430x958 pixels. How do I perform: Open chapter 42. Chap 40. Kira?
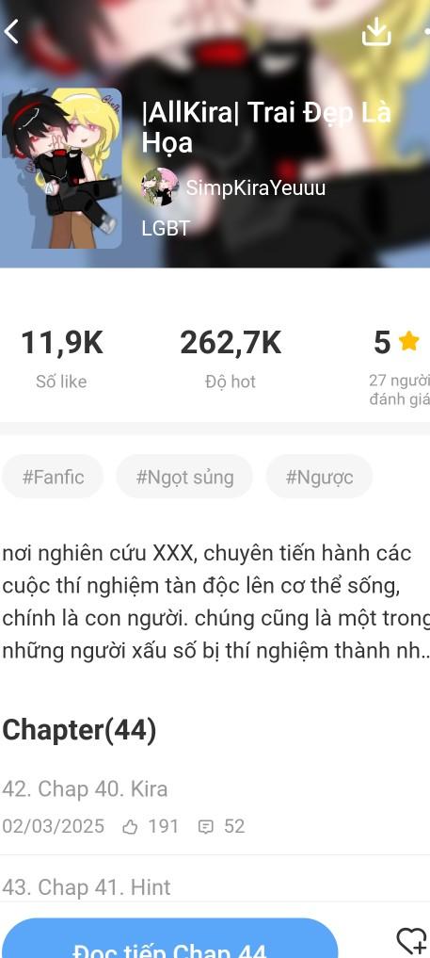point(215,806)
